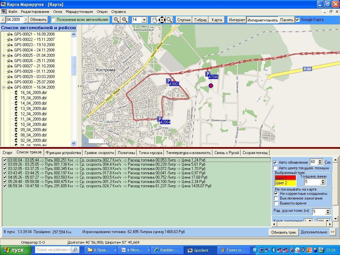
Task: Increase Рад. уср-ия точек value
Action: (x=328, y=210)
